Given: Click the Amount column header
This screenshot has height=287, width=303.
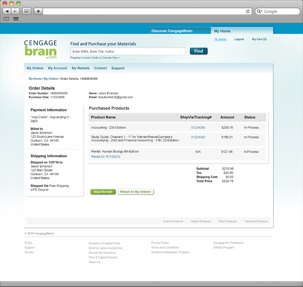Looking at the screenshot, I should 227,117.
